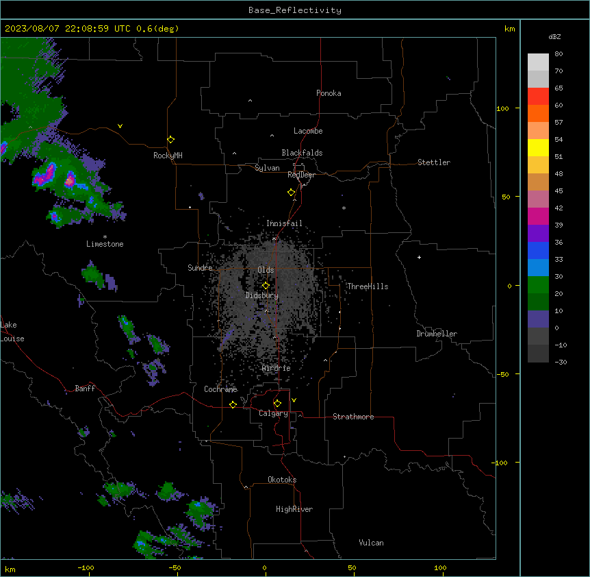Image resolution: width=590 pixels, height=577 pixels.
Task: Select the Drumheller label
Action: click(437, 334)
